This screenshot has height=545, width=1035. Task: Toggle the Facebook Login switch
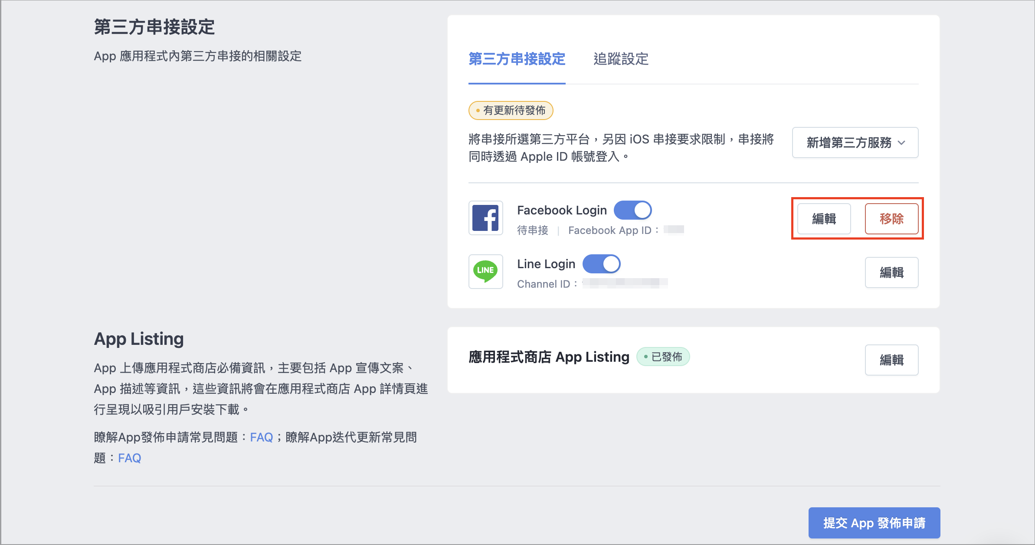[632, 210]
